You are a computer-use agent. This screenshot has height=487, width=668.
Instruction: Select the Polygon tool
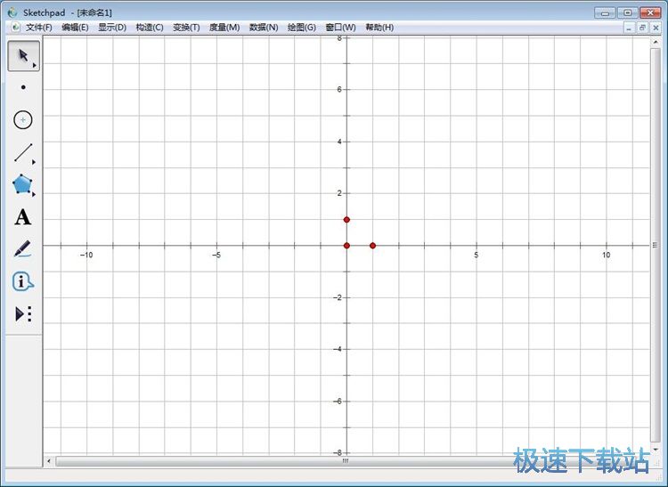(22, 184)
